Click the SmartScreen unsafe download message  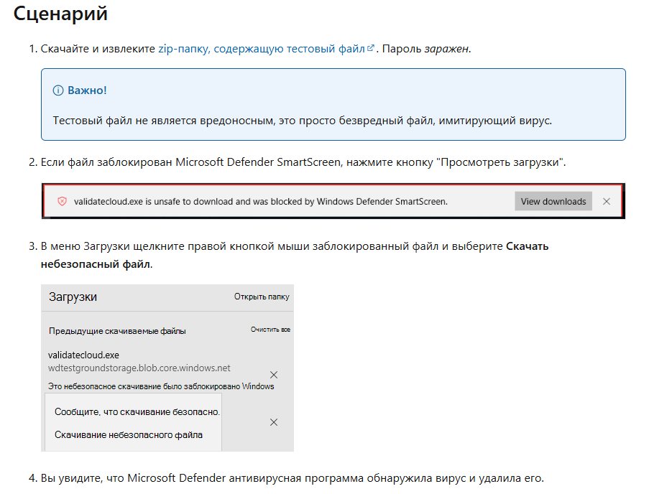pos(261,201)
